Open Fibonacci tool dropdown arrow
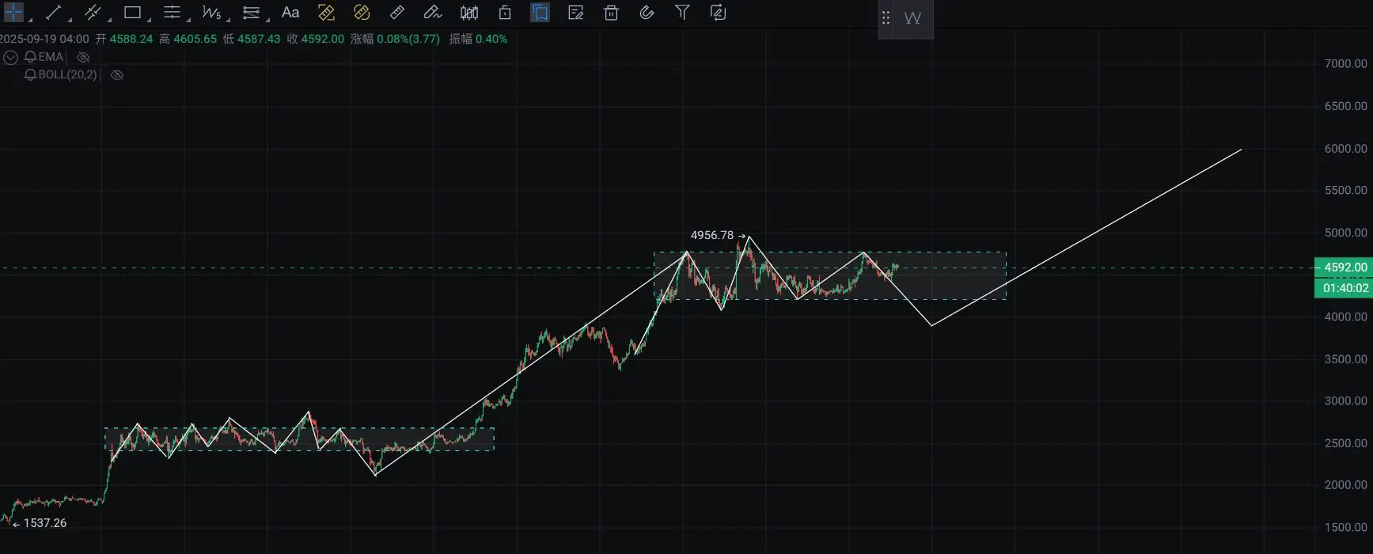The image size is (1373, 554). tap(267, 18)
